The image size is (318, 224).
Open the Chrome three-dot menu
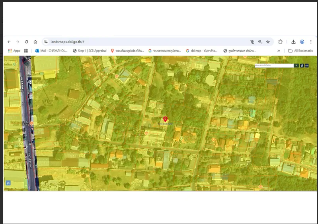pyautogui.click(x=311, y=42)
